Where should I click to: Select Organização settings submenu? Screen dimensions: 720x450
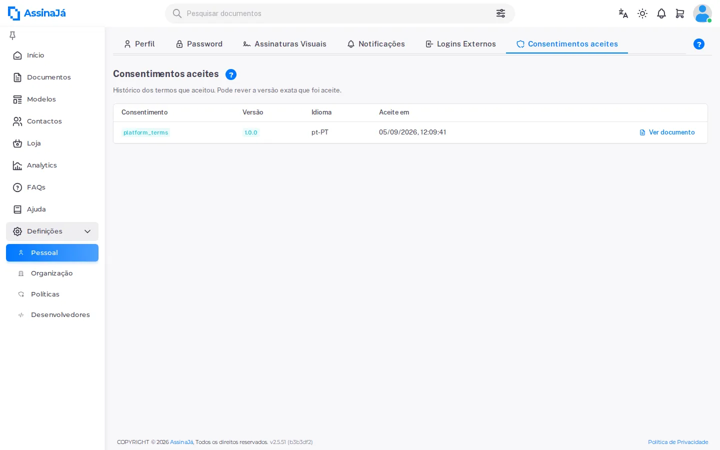[x=52, y=273]
